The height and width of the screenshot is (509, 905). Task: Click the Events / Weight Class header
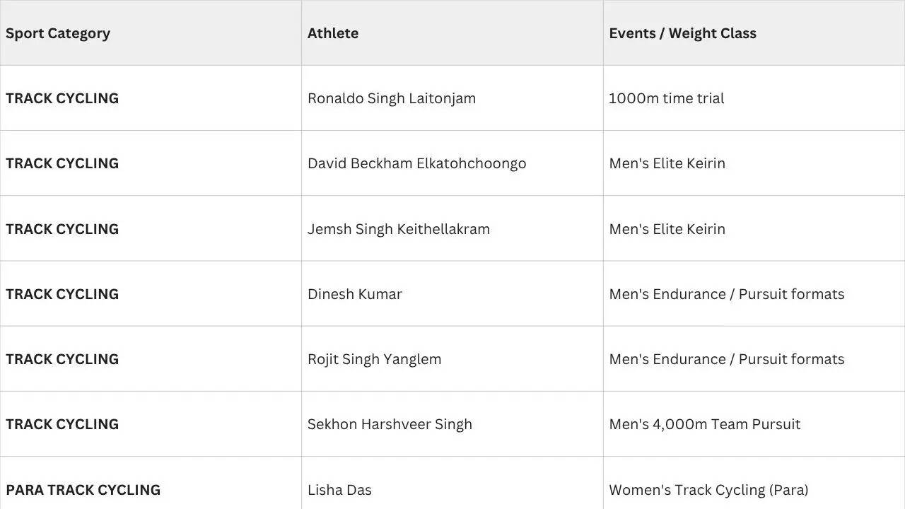(754, 33)
